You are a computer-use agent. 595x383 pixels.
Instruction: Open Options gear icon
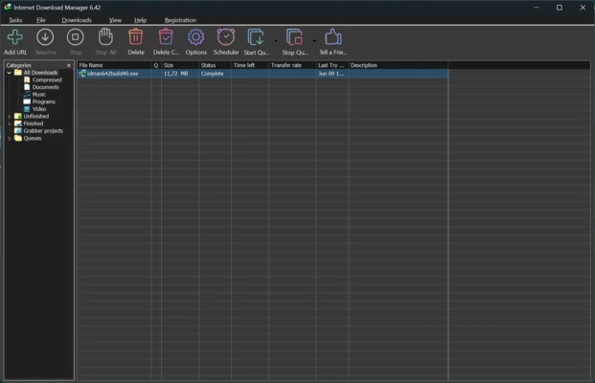pos(195,37)
